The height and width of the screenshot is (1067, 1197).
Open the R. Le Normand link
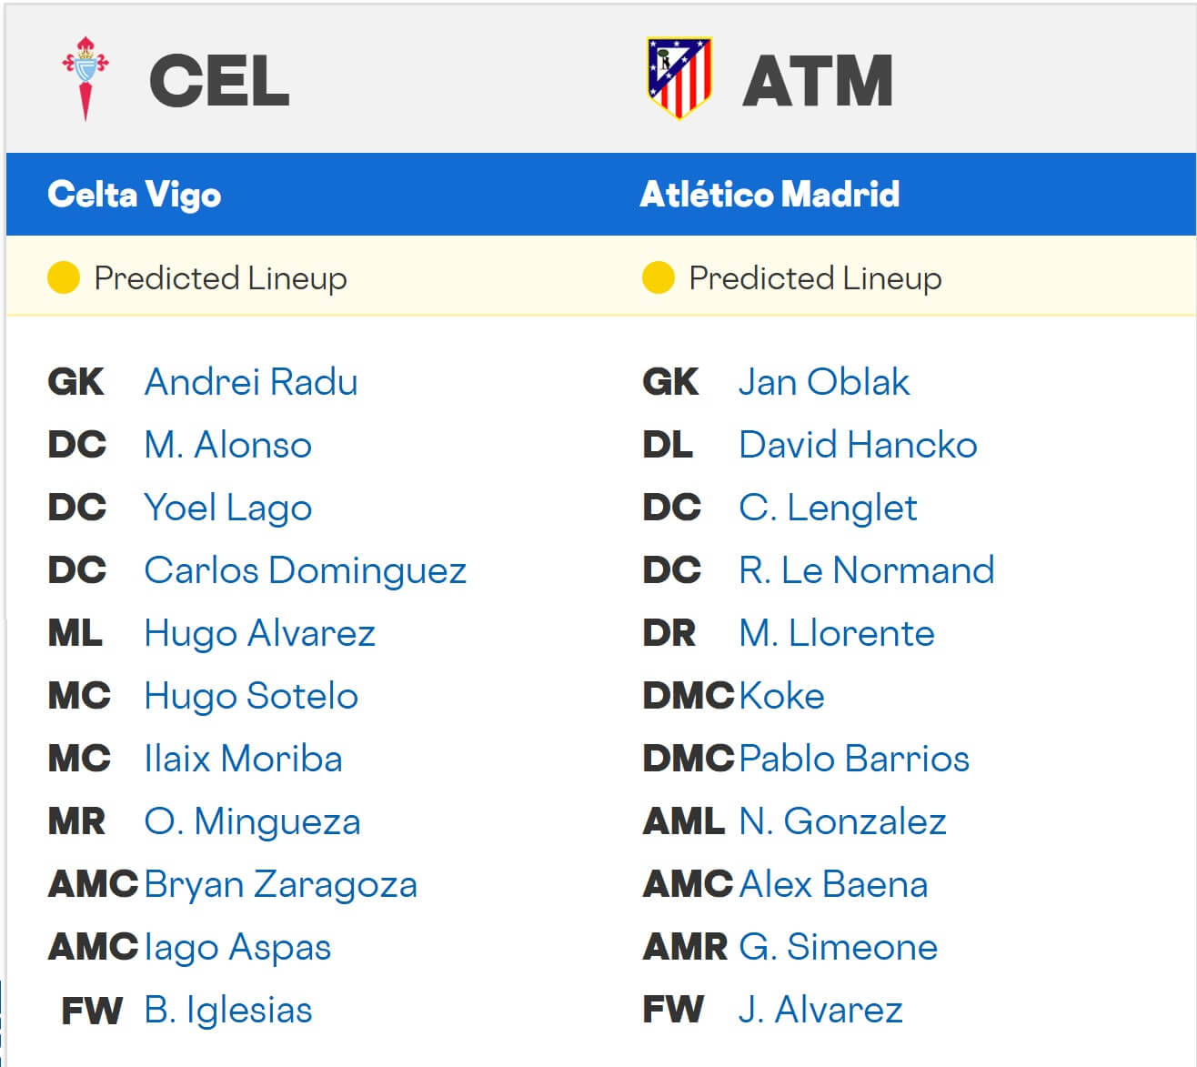click(x=867, y=570)
